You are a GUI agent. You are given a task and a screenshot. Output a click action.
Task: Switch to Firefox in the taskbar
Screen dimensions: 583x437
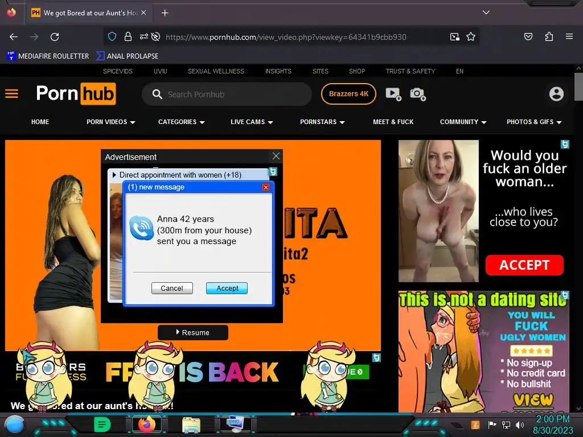click(146, 424)
